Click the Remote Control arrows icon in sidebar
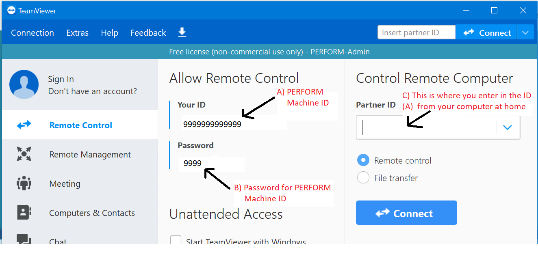538x263 pixels. pos(24,125)
